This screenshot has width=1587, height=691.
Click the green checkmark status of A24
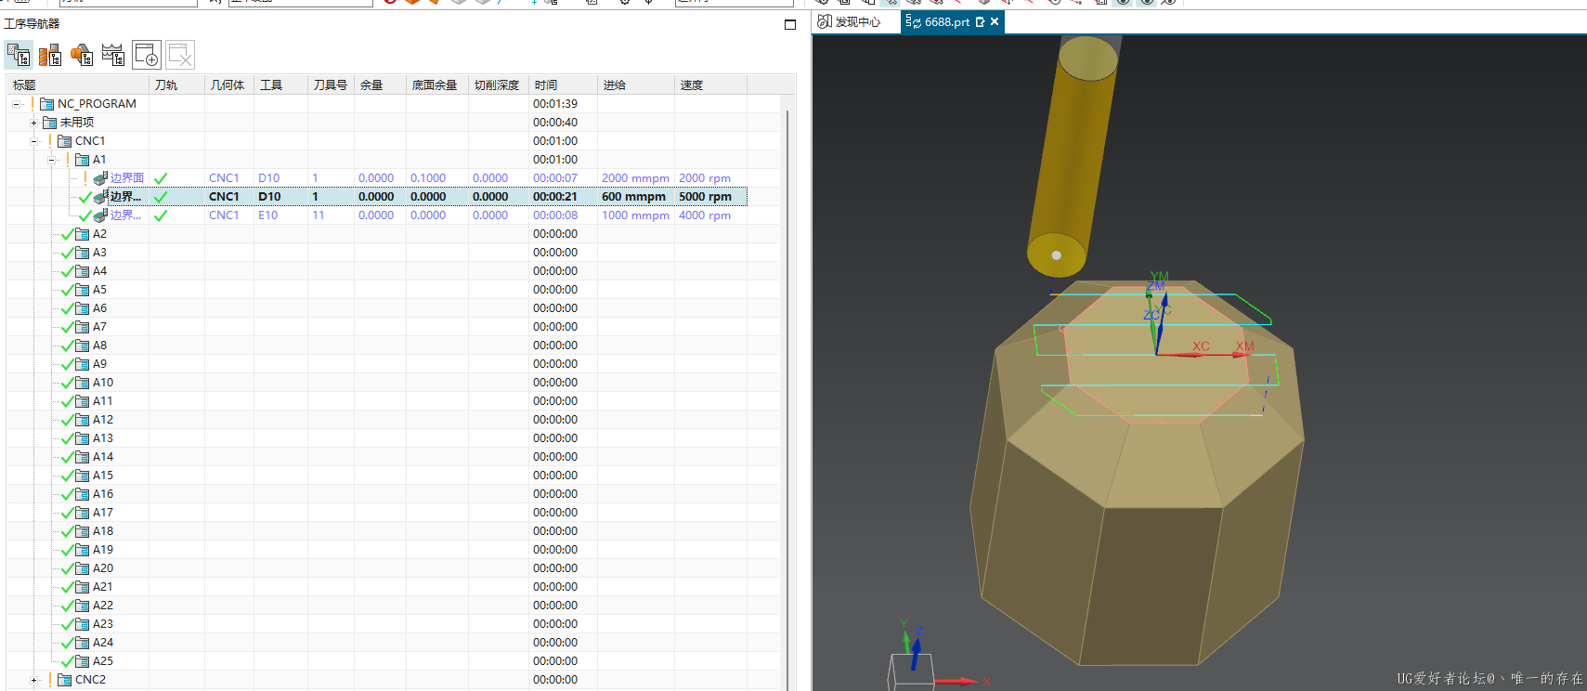click(68, 643)
